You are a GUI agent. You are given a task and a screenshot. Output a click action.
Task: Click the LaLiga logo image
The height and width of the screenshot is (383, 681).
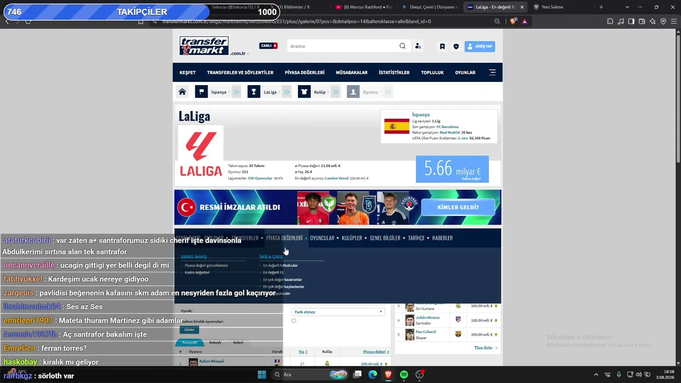click(201, 153)
